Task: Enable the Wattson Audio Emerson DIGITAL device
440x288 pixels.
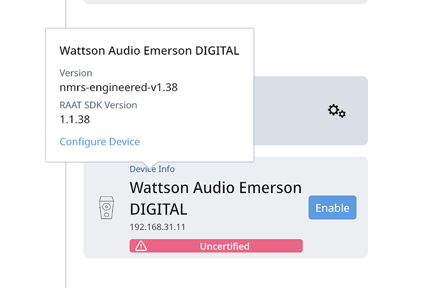Action: pyautogui.click(x=332, y=208)
